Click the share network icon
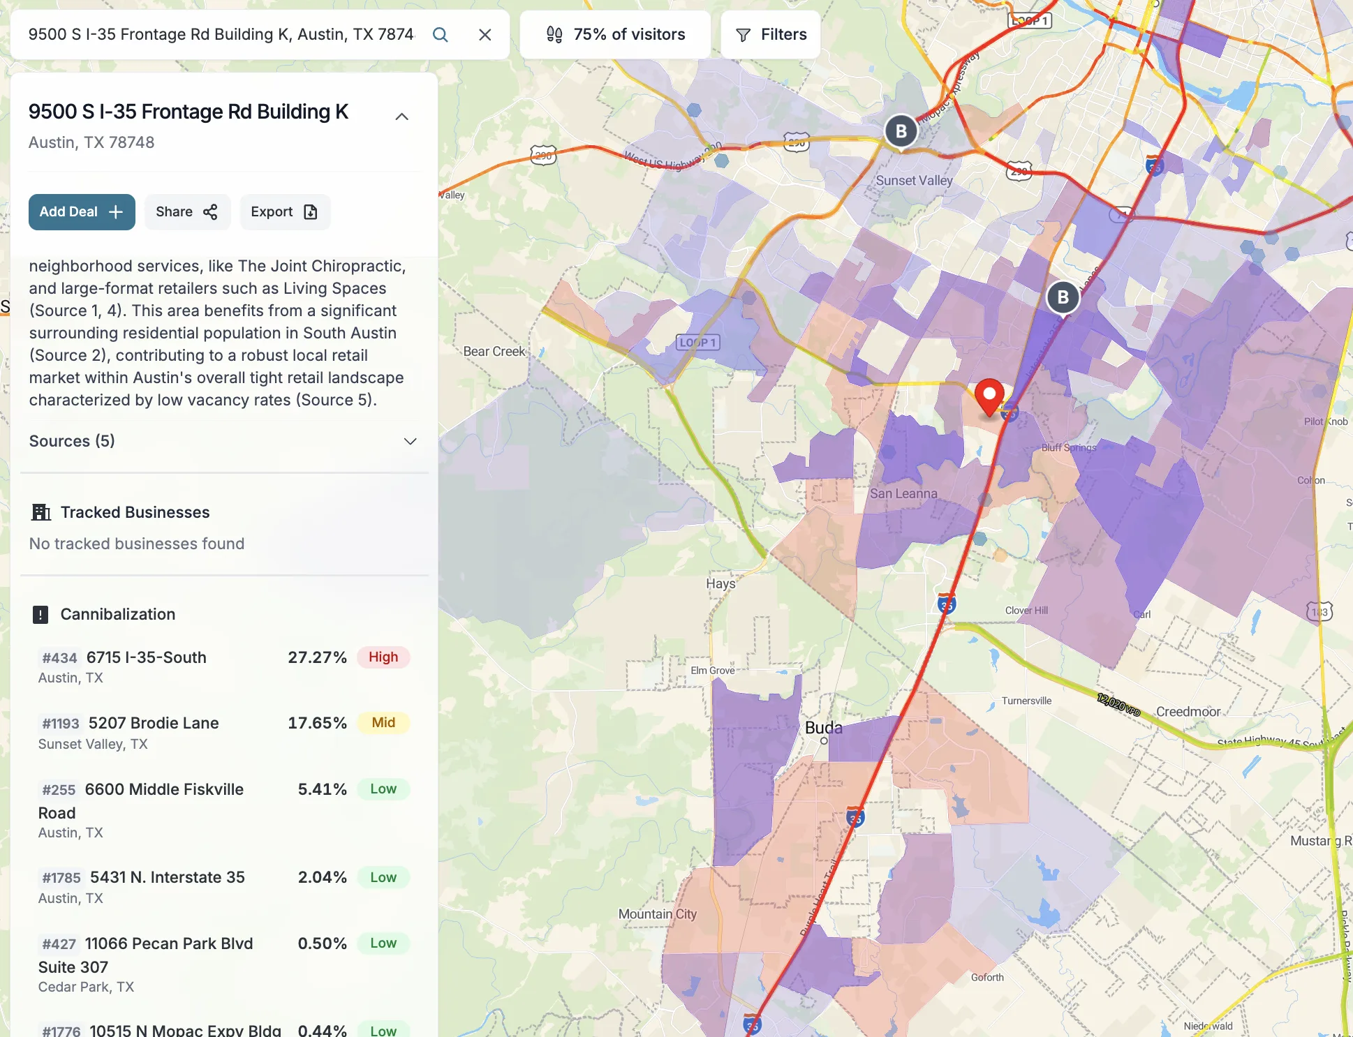This screenshot has height=1037, width=1353. pyautogui.click(x=210, y=212)
